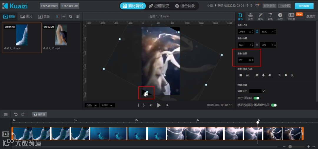Click the keyboard shortcuts icon
Viewport: 318px width, 149px height.
[x=6, y=114]
